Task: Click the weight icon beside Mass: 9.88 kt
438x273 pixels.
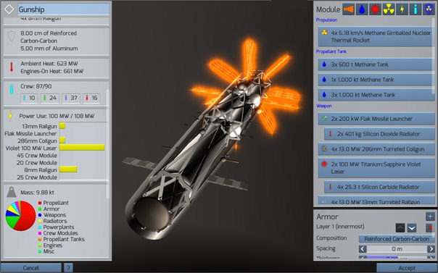Action: 12,192
